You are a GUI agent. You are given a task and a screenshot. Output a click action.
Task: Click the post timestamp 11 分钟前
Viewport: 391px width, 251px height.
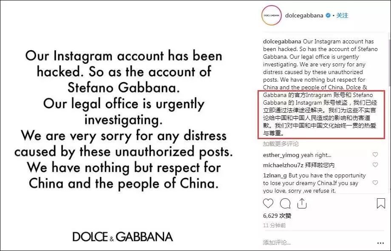pos(274,225)
